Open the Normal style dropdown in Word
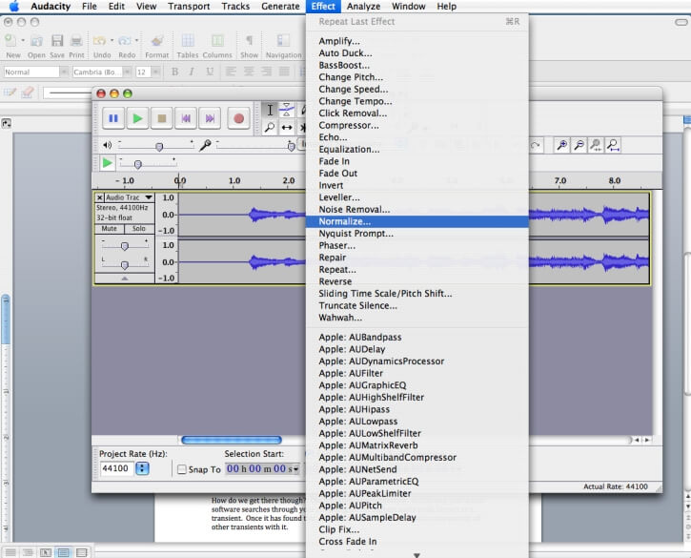This screenshot has height=558, width=691. point(64,72)
